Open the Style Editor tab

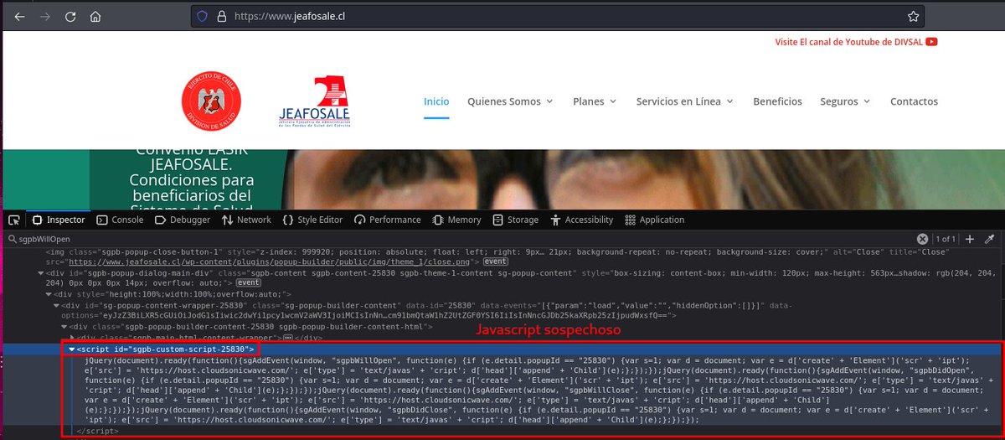tap(312, 220)
